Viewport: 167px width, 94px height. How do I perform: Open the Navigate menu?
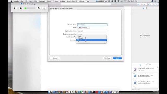tap(42, 1)
